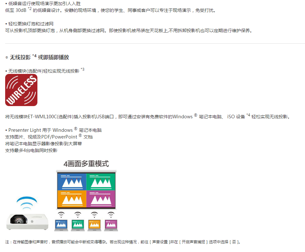Click the 4画面多重模式 title
This screenshot has height=252, width=305.
click(x=86, y=164)
